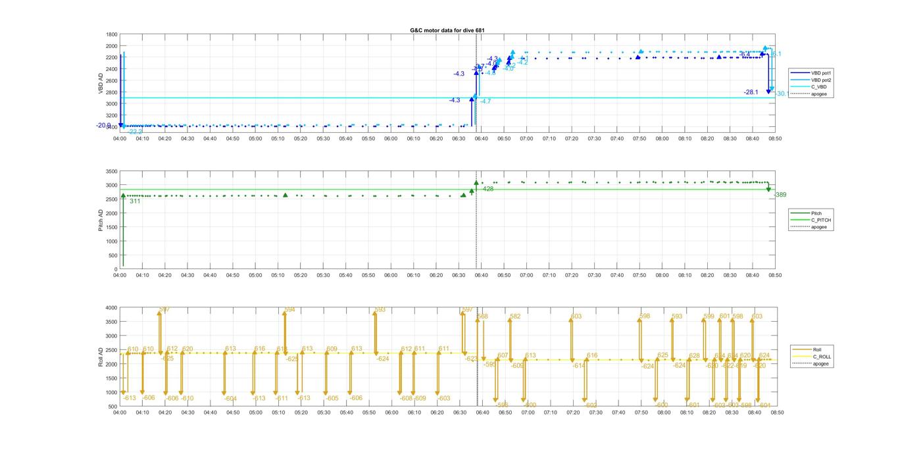
Task: Click the 'Roll AD' y-axis label
Action: (x=101, y=357)
